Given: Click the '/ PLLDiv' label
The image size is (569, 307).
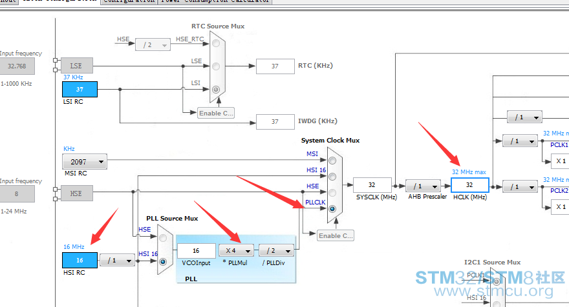Looking at the screenshot, I should pyautogui.click(x=274, y=263).
